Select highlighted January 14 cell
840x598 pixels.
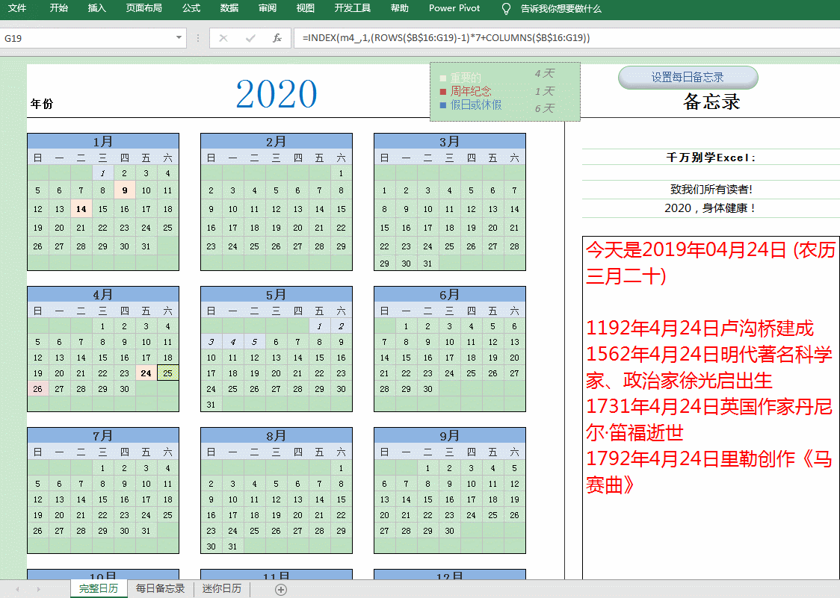81,209
